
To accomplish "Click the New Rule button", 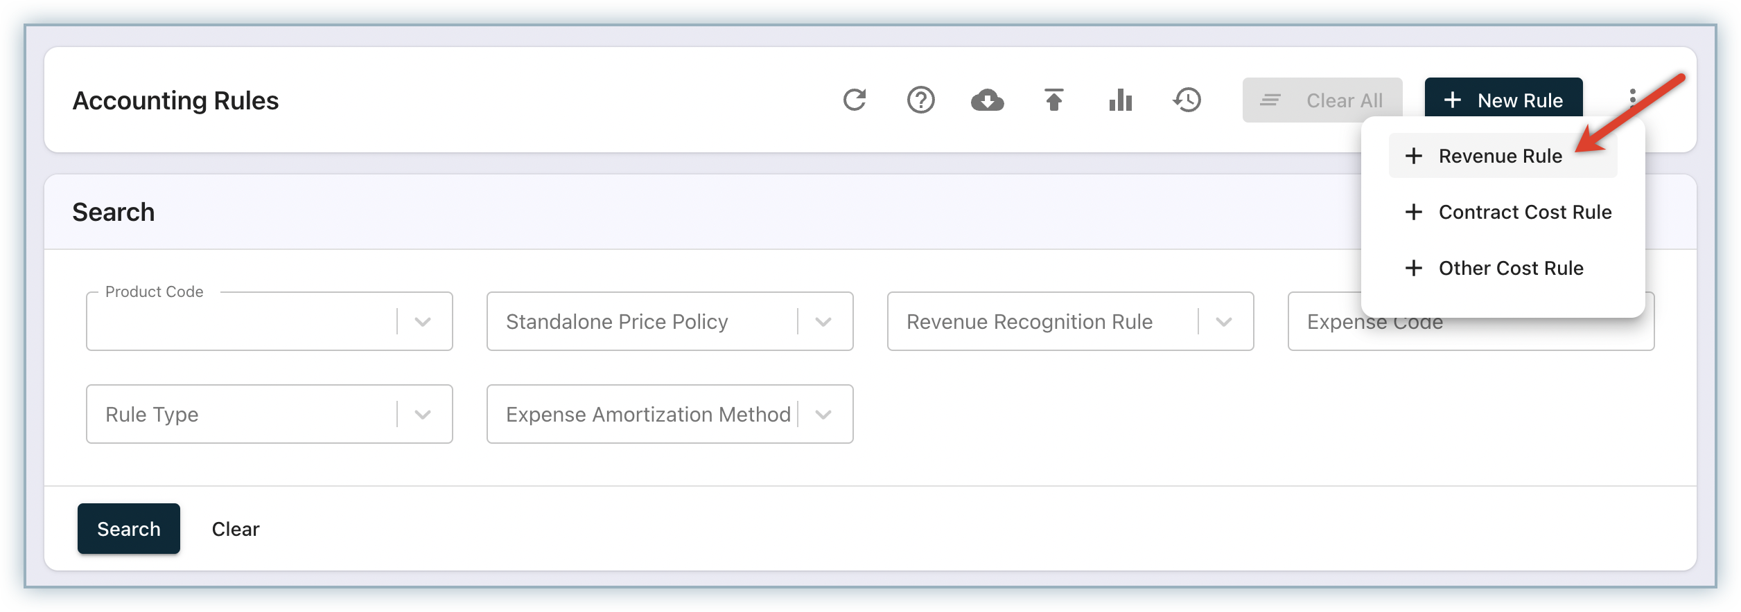I will tap(1503, 99).
